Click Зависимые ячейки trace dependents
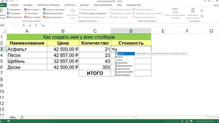Screen dimensions: 219x123 [120, 13]
